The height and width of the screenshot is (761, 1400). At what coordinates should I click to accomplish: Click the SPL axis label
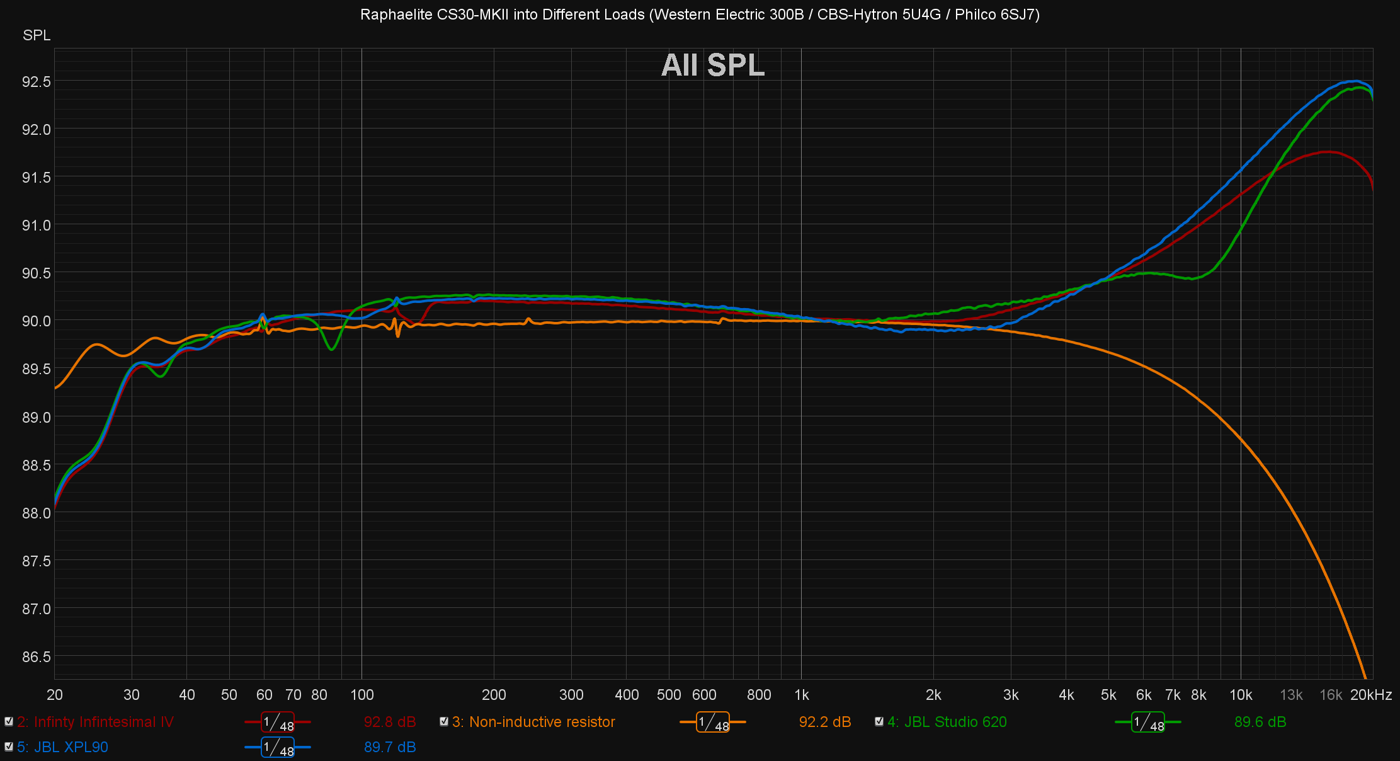pyautogui.click(x=37, y=35)
